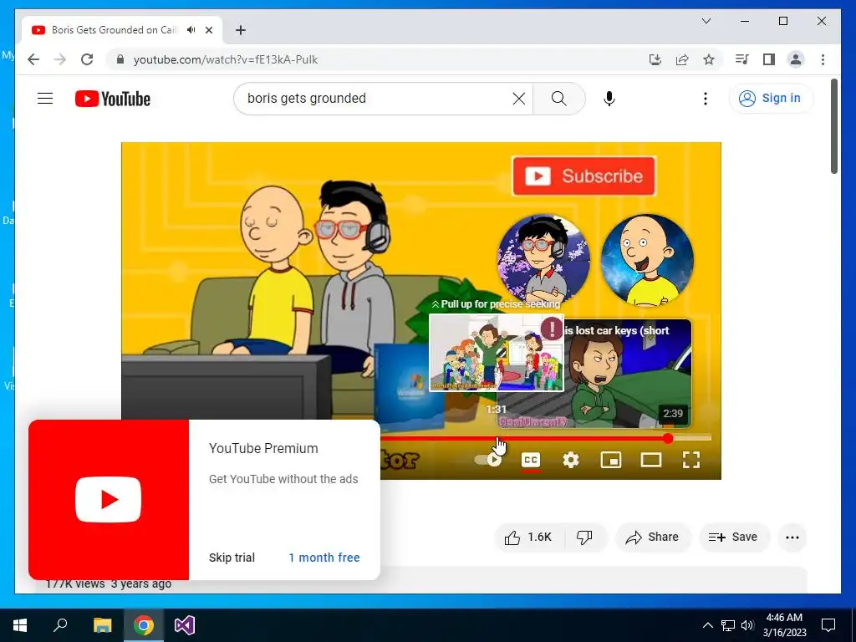Like the video with 1.6K thumbs up
Viewport: 856px width, 642px height.
pyautogui.click(x=528, y=538)
